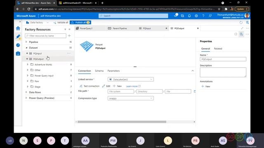Click the Publish all button
Viewport: 264px width, 148px height.
(x=80, y=22)
